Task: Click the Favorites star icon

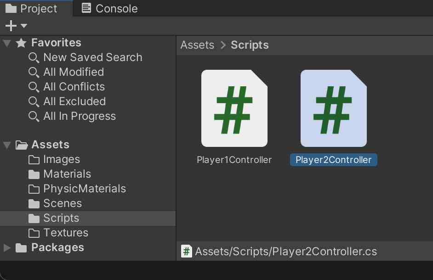Action: pos(21,43)
